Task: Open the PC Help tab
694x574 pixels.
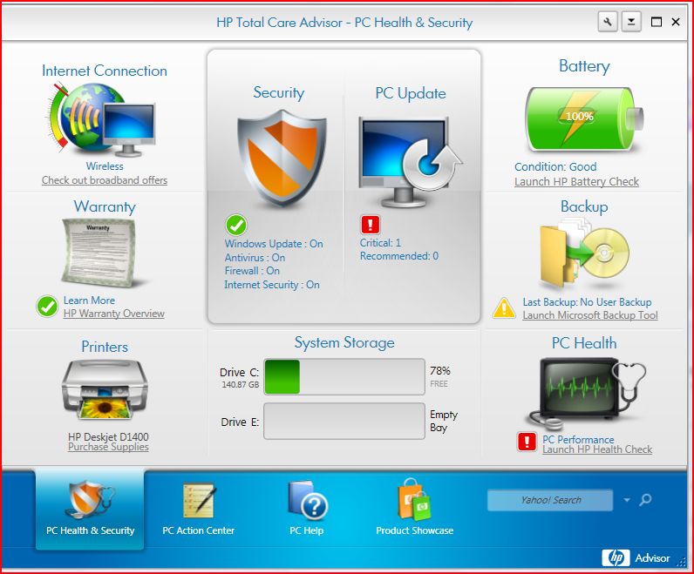Action: (307, 509)
